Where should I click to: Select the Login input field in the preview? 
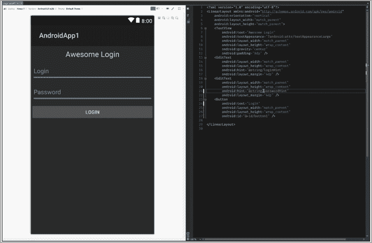(x=92, y=72)
